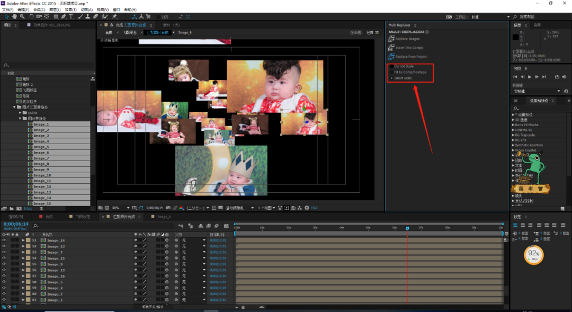Image resolution: width=572 pixels, height=312 pixels.
Task: Click the Replace from Project icon
Action: [x=391, y=57]
